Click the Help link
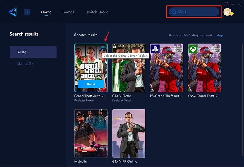Viewport: 244px width, 167px height. (220, 36)
